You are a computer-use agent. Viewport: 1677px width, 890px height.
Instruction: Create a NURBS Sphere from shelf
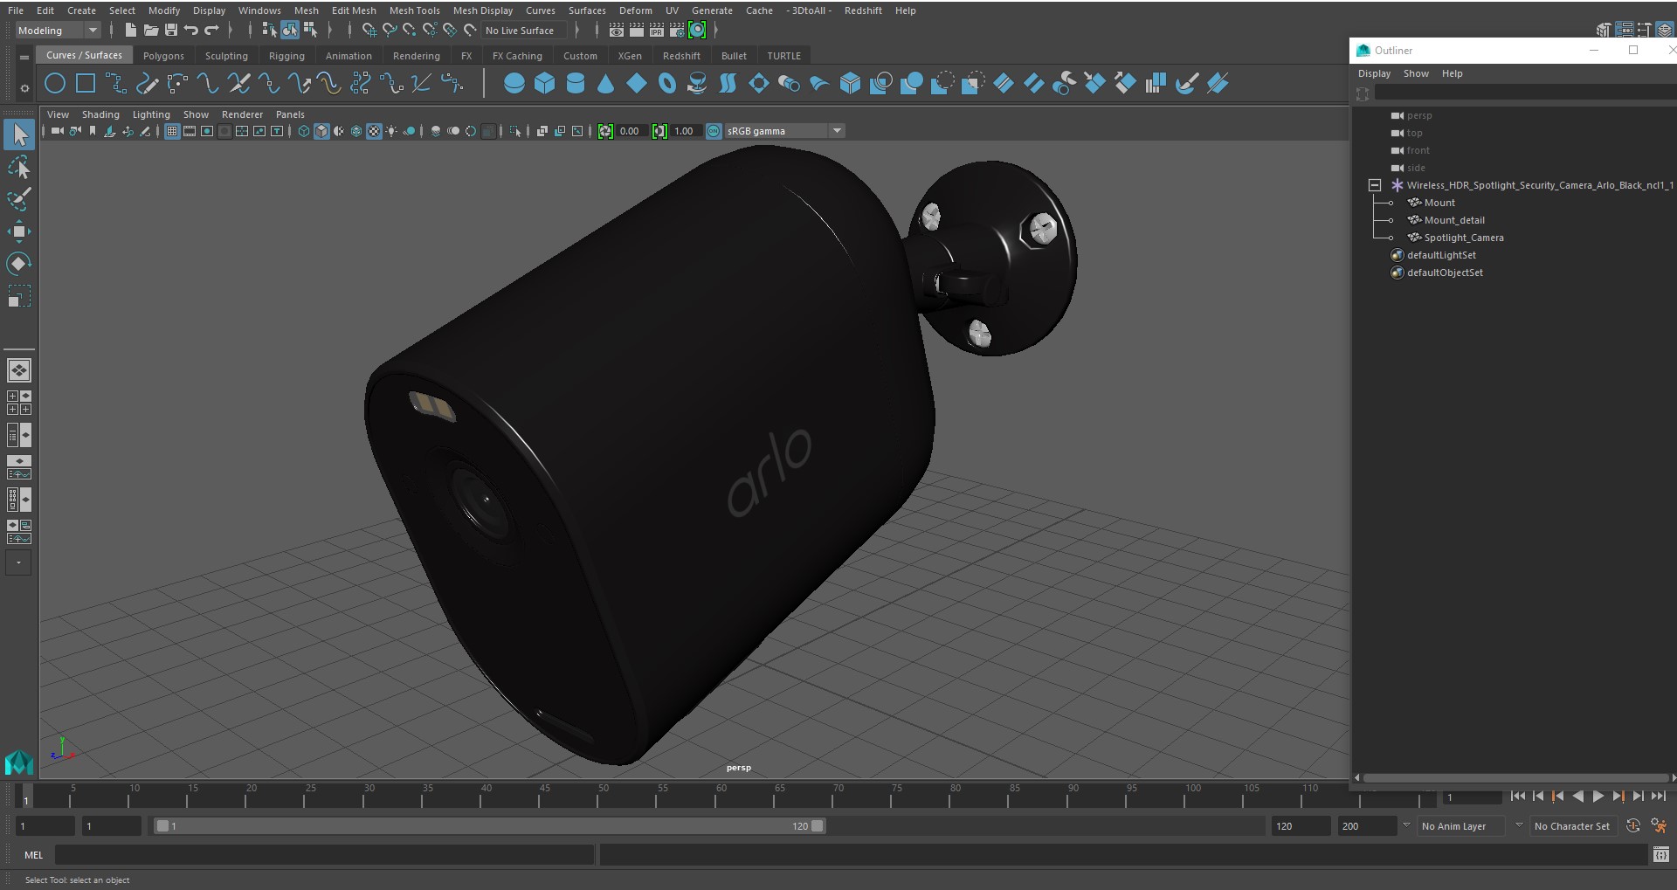coord(514,84)
